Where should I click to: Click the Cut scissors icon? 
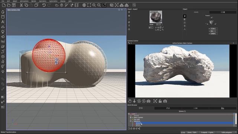click(21, 5)
